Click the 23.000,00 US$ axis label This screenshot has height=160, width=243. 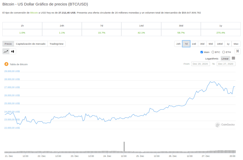click(12, 119)
